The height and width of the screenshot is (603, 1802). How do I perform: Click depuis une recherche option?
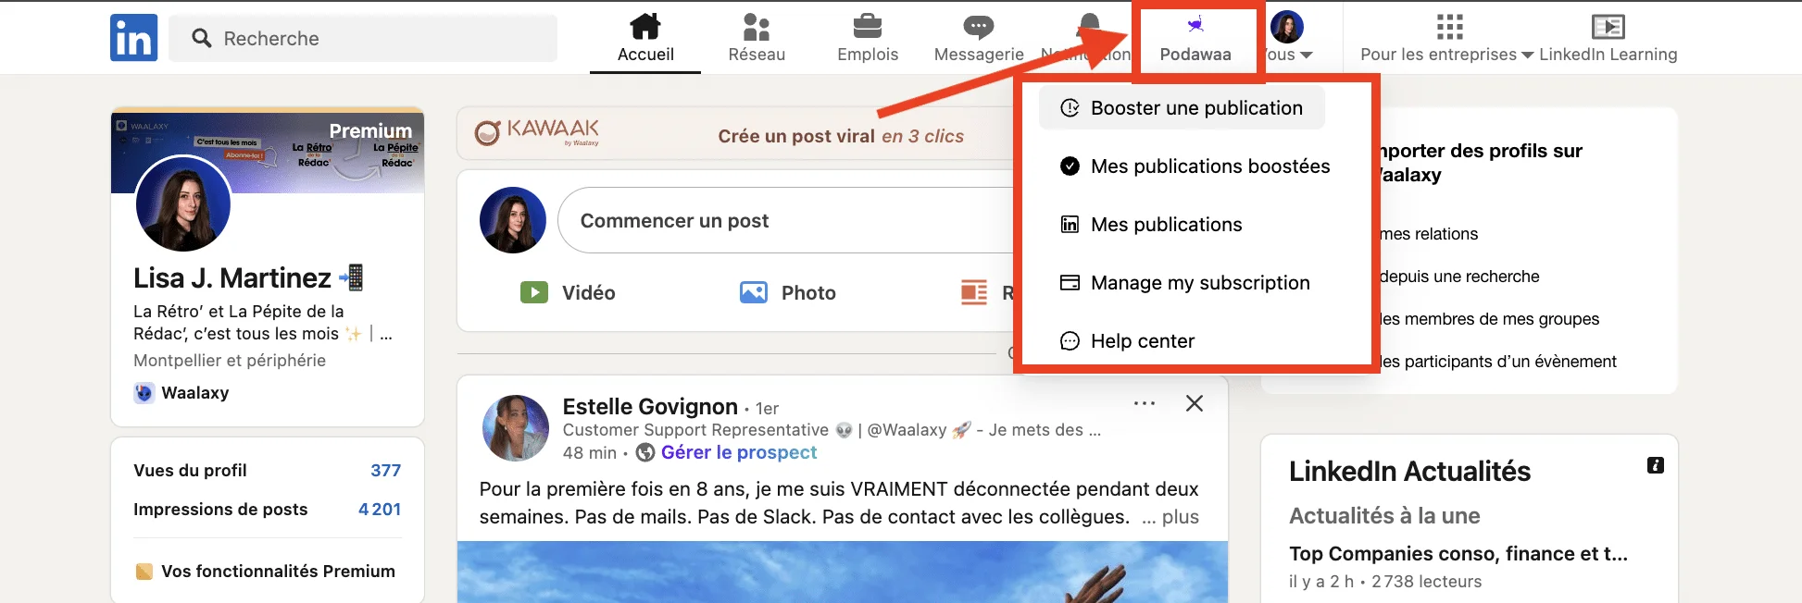click(1459, 277)
